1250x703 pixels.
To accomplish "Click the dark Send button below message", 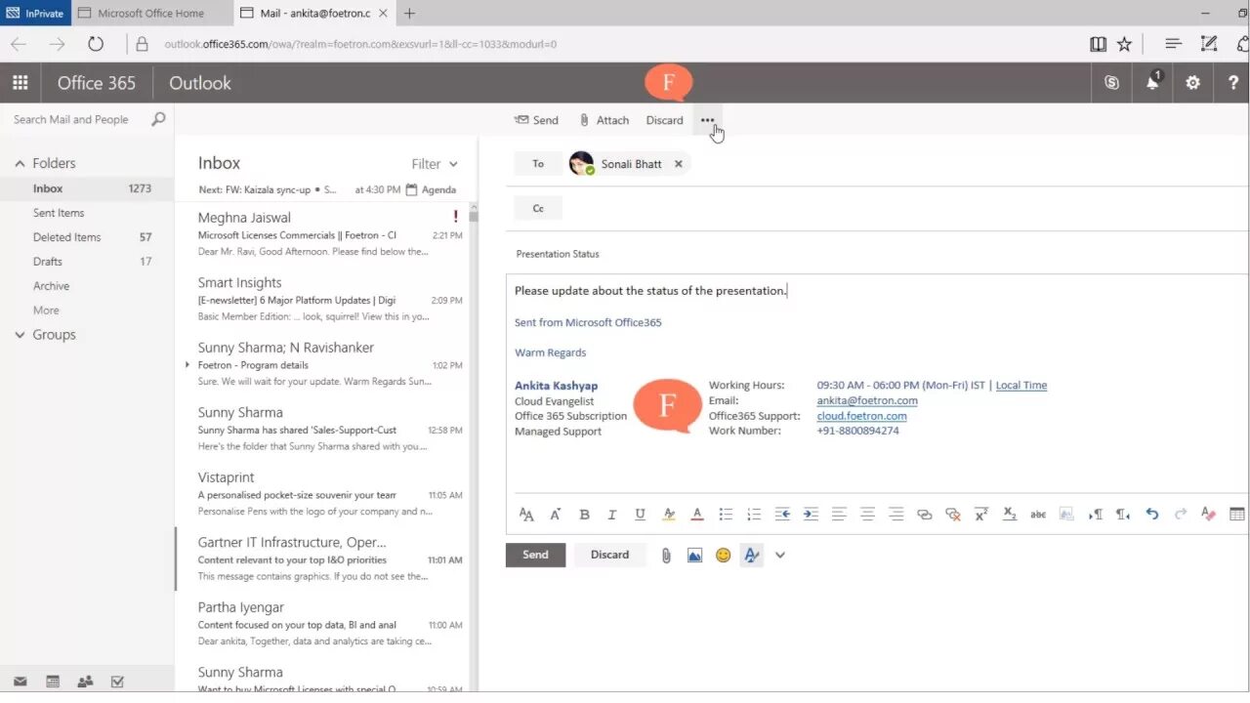I will 535,555.
